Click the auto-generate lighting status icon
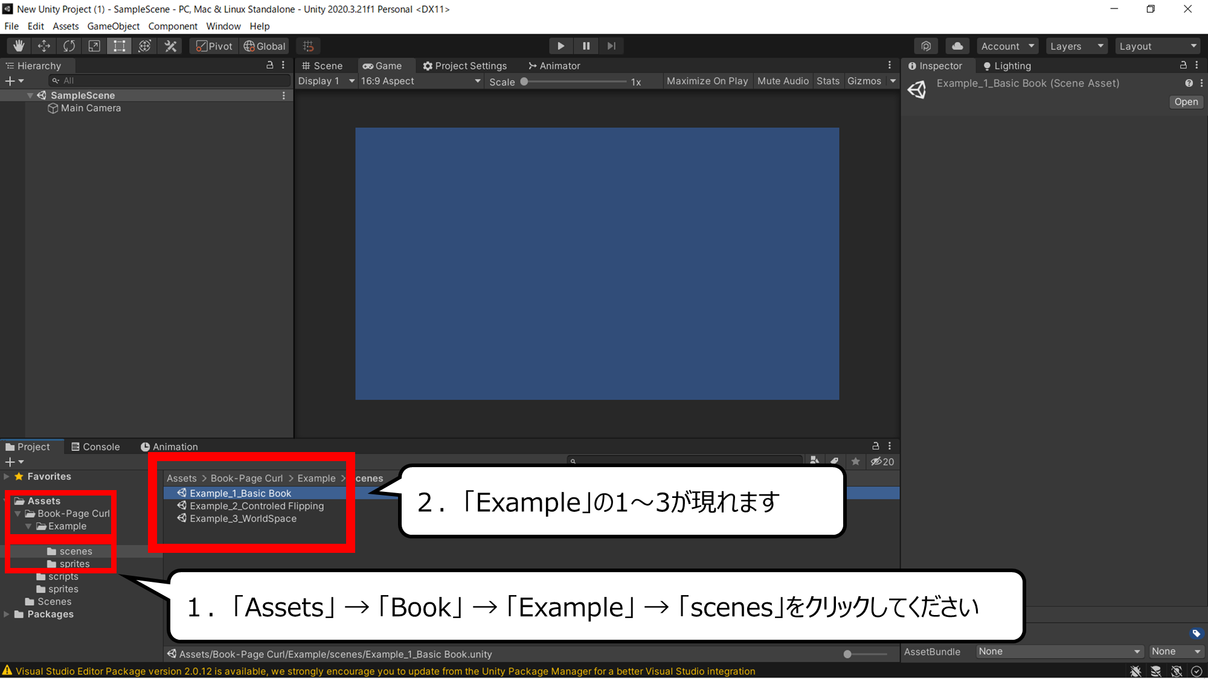 coord(1177,671)
